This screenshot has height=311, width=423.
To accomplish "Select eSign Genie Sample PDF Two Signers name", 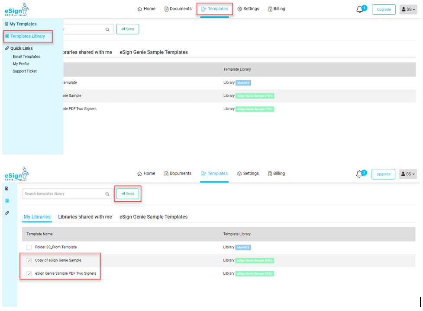I will pos(65,273).
